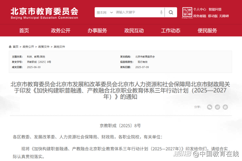Select 政民互动 in navigation bar

coord(134,31)
